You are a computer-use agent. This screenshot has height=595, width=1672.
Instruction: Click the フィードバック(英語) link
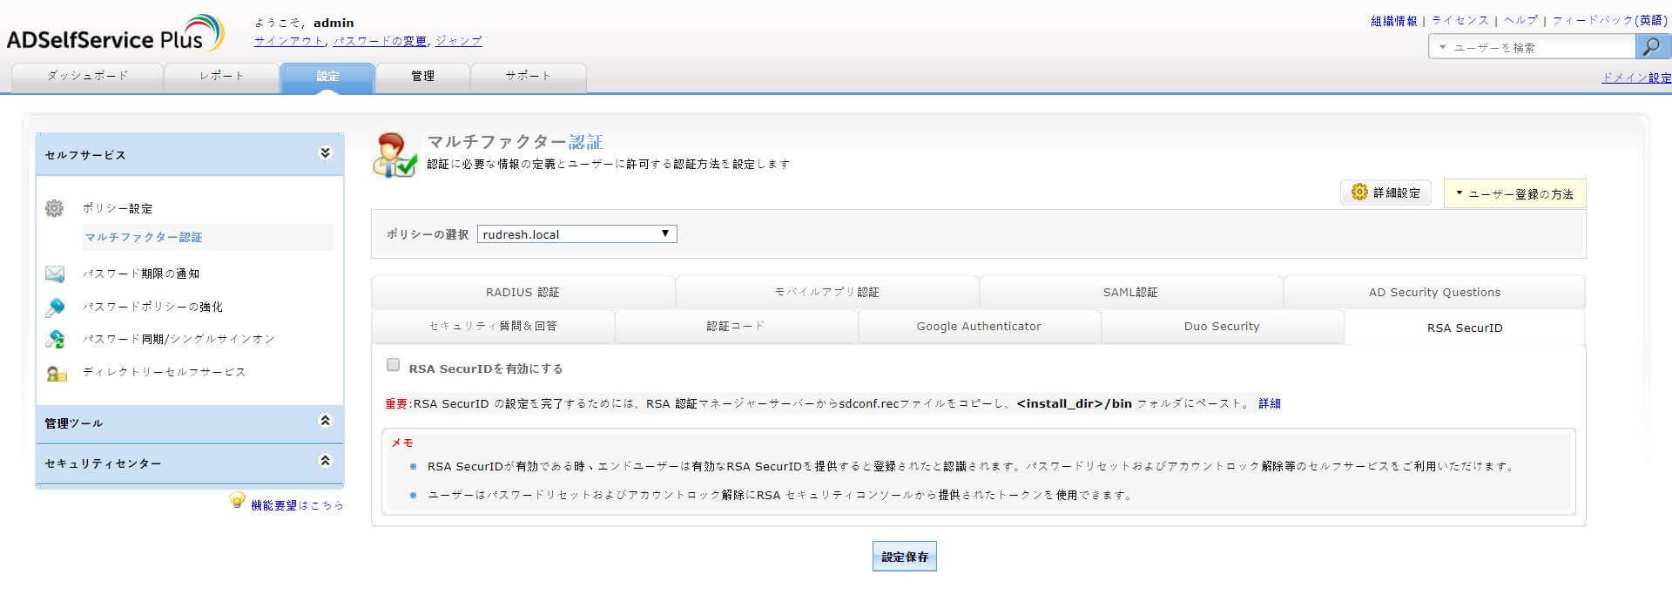pos(1609,21)
